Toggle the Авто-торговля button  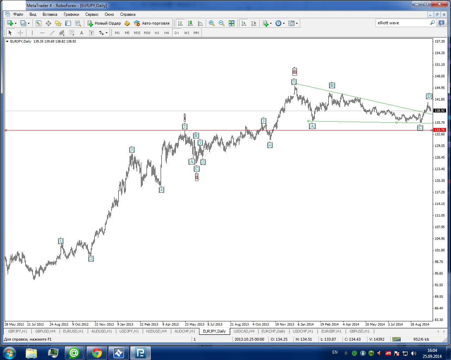[152, 23]
